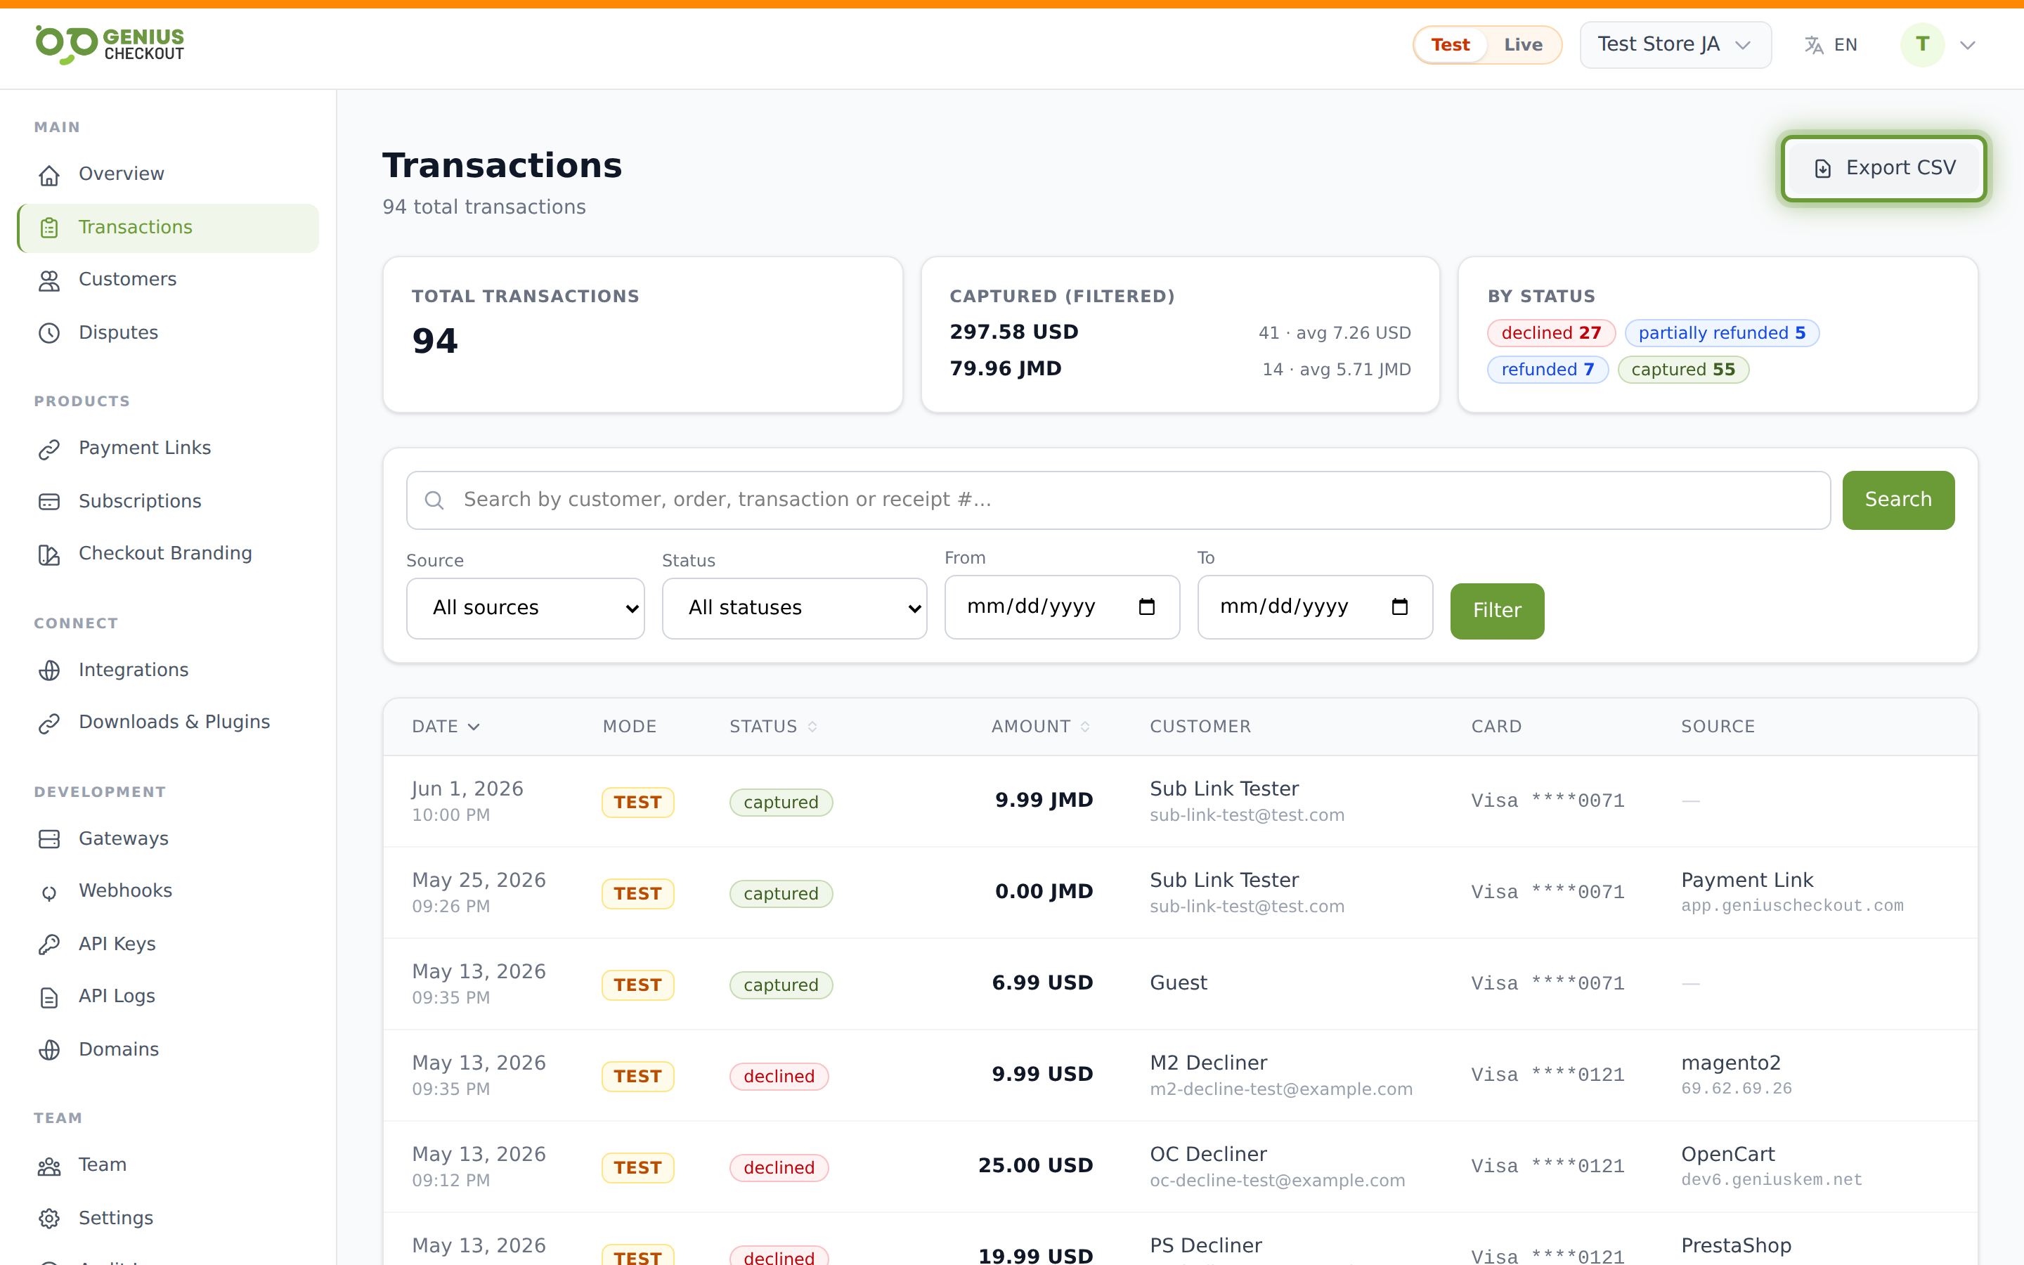
Task: Click the Overview home icon
Action: [x=49, y=175]
